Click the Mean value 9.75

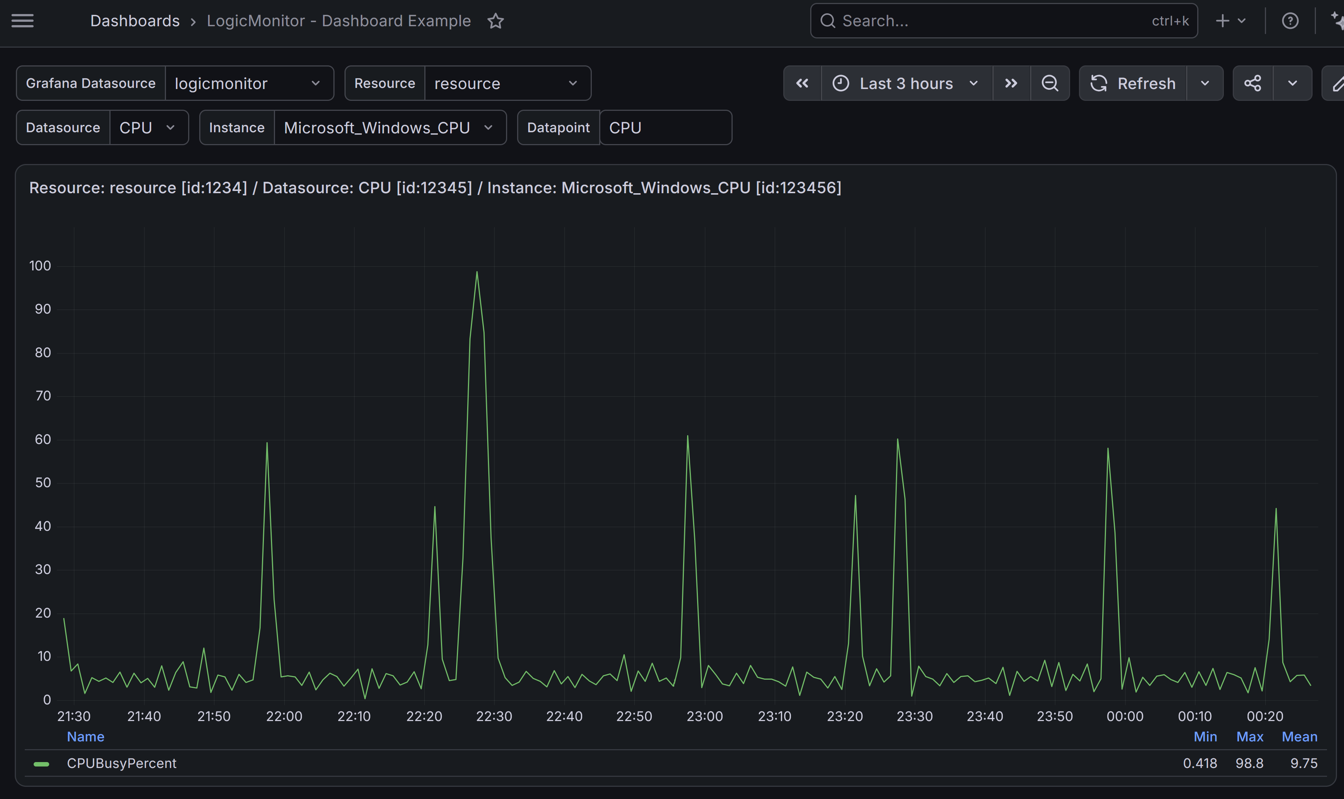click(x=1304, y=764)
